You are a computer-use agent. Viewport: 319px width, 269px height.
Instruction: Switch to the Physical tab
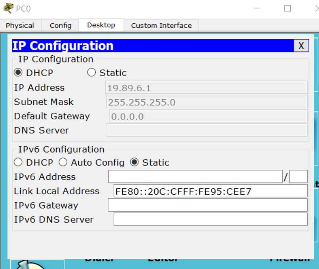click(20, 26)
